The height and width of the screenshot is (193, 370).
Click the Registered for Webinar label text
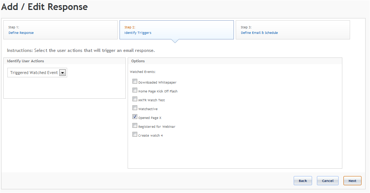pyautogui.click(x=157, y=127)
